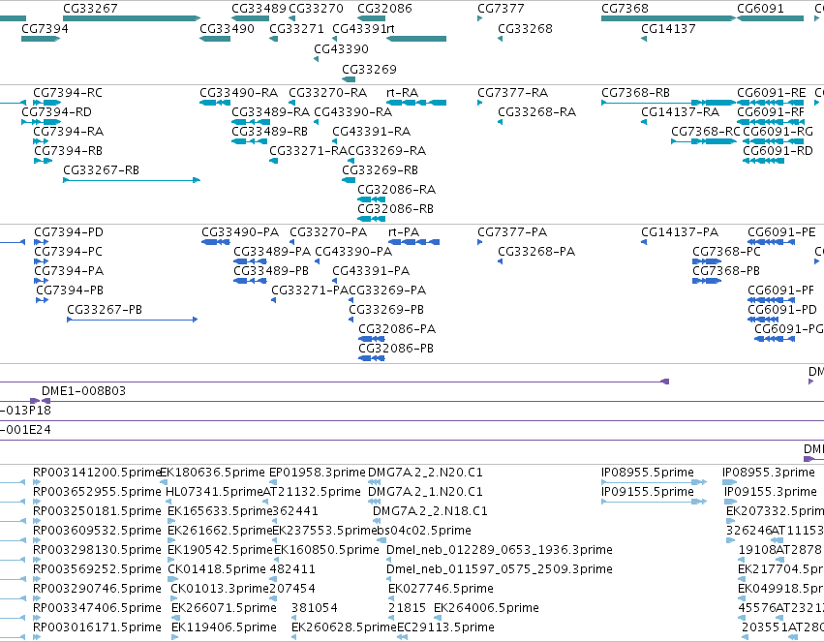824x642 pixels.
Task: Click EST EK027746.5prime
Action: tap(441, 589)
